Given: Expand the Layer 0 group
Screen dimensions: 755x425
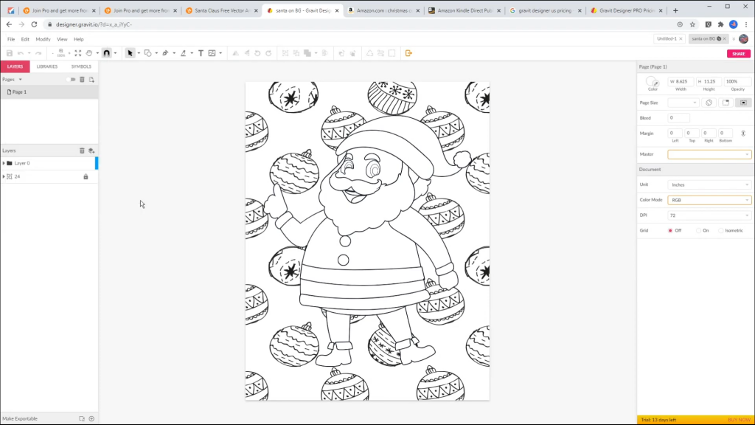Looking at the screenshot, I should coord(4,163).
